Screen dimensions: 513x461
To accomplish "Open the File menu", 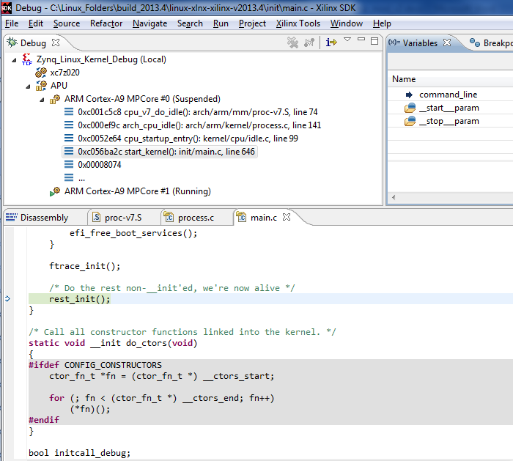I will point(12,23).
